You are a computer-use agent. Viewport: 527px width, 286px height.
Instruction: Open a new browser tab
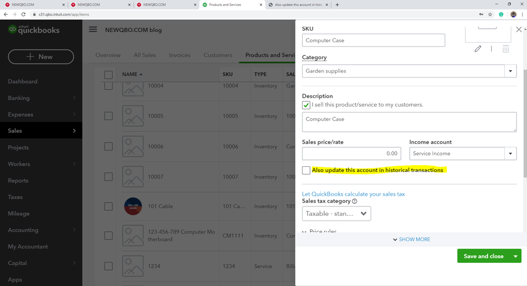[337, 5]
